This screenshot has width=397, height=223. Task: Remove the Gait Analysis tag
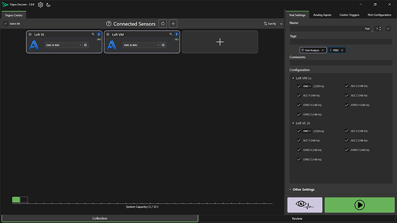(x=323, y=51)
